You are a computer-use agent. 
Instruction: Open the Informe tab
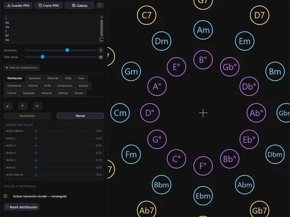click(x=33, y=85)
